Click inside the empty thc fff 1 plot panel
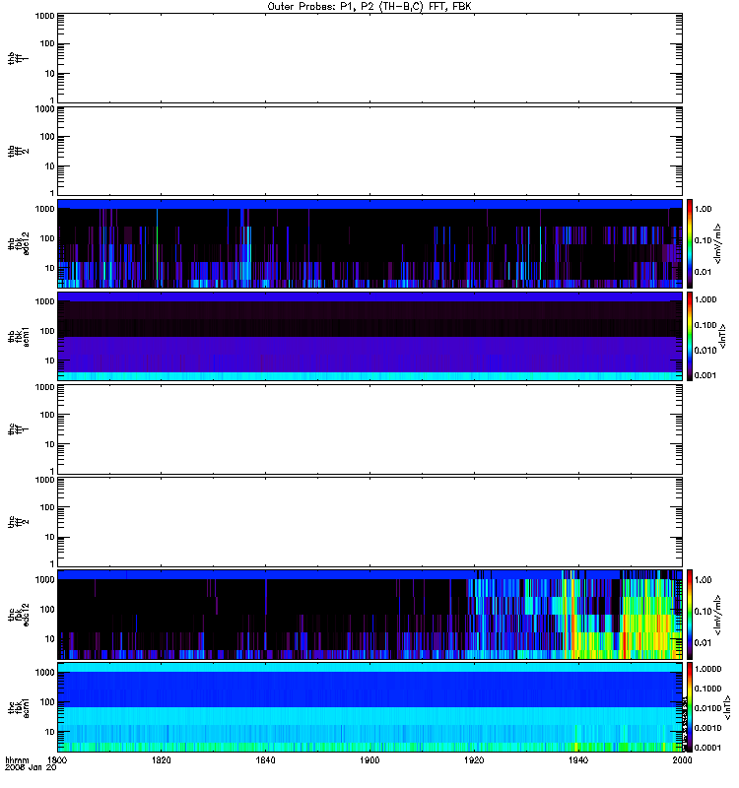 pyautogui.click(x=369, y=429)
